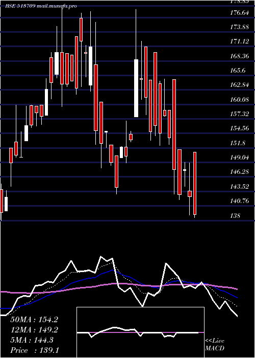Click the 168.36 price axis label
Image resolution: width=255 pixels, height=358 pixels.
pos(239,56)
